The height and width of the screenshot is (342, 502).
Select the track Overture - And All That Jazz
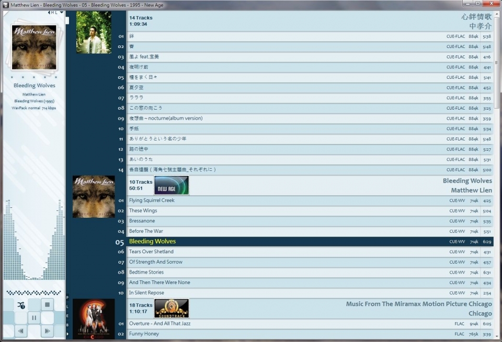point(159,324)
